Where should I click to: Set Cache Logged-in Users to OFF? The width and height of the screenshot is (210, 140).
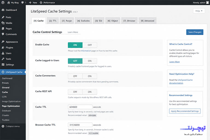click(75, 61)
